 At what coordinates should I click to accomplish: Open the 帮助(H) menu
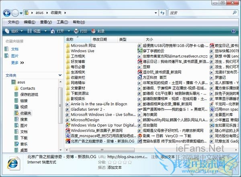(x=79, y=22)
